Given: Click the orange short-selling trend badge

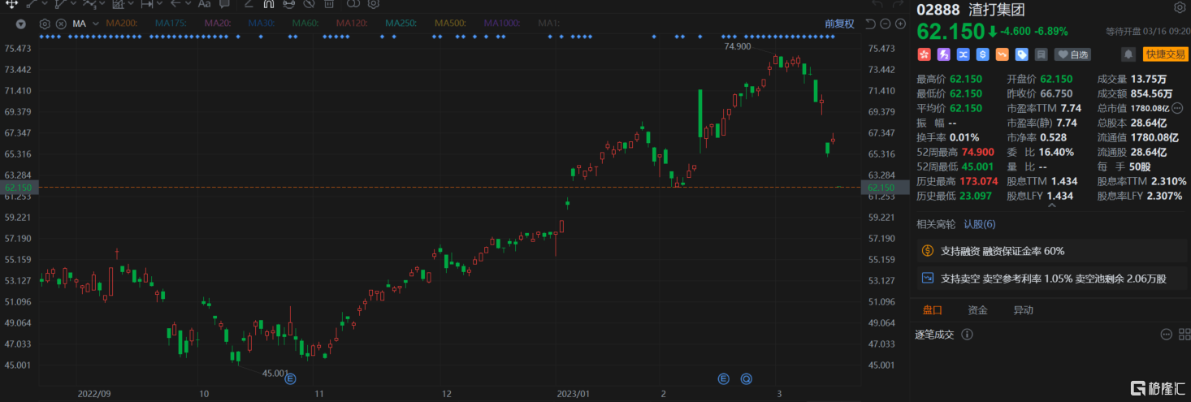Looking at the screenshot, I should [1002, 54].
